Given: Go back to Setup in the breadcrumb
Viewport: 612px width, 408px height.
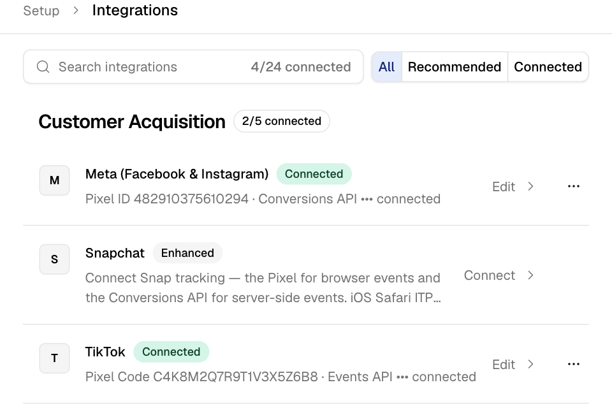Looking at the screenshot, I should click(x=41, y=11).
